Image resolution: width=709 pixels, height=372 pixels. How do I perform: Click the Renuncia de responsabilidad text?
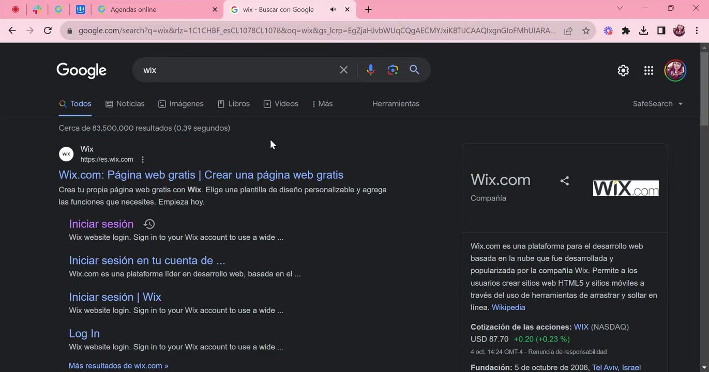point(567,352)
